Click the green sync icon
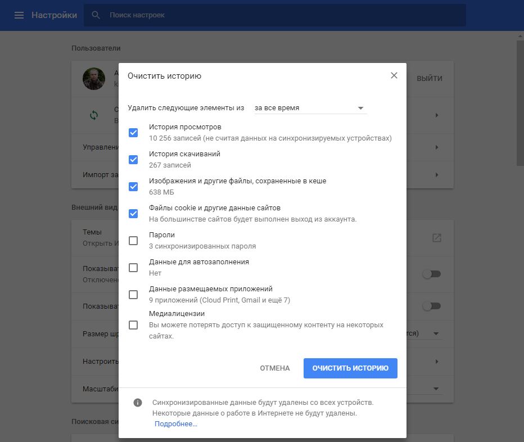The height and width of the screenshot is (442, 524). [x=94, y=115]
